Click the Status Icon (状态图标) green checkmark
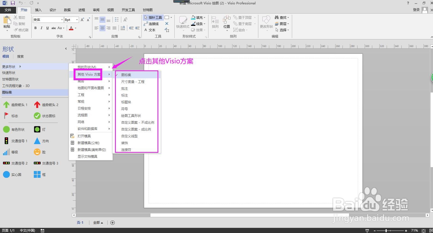This screenshot has width=433, height=233. [37, 116]
